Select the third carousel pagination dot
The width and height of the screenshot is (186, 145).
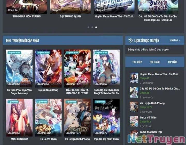(96, 27)
